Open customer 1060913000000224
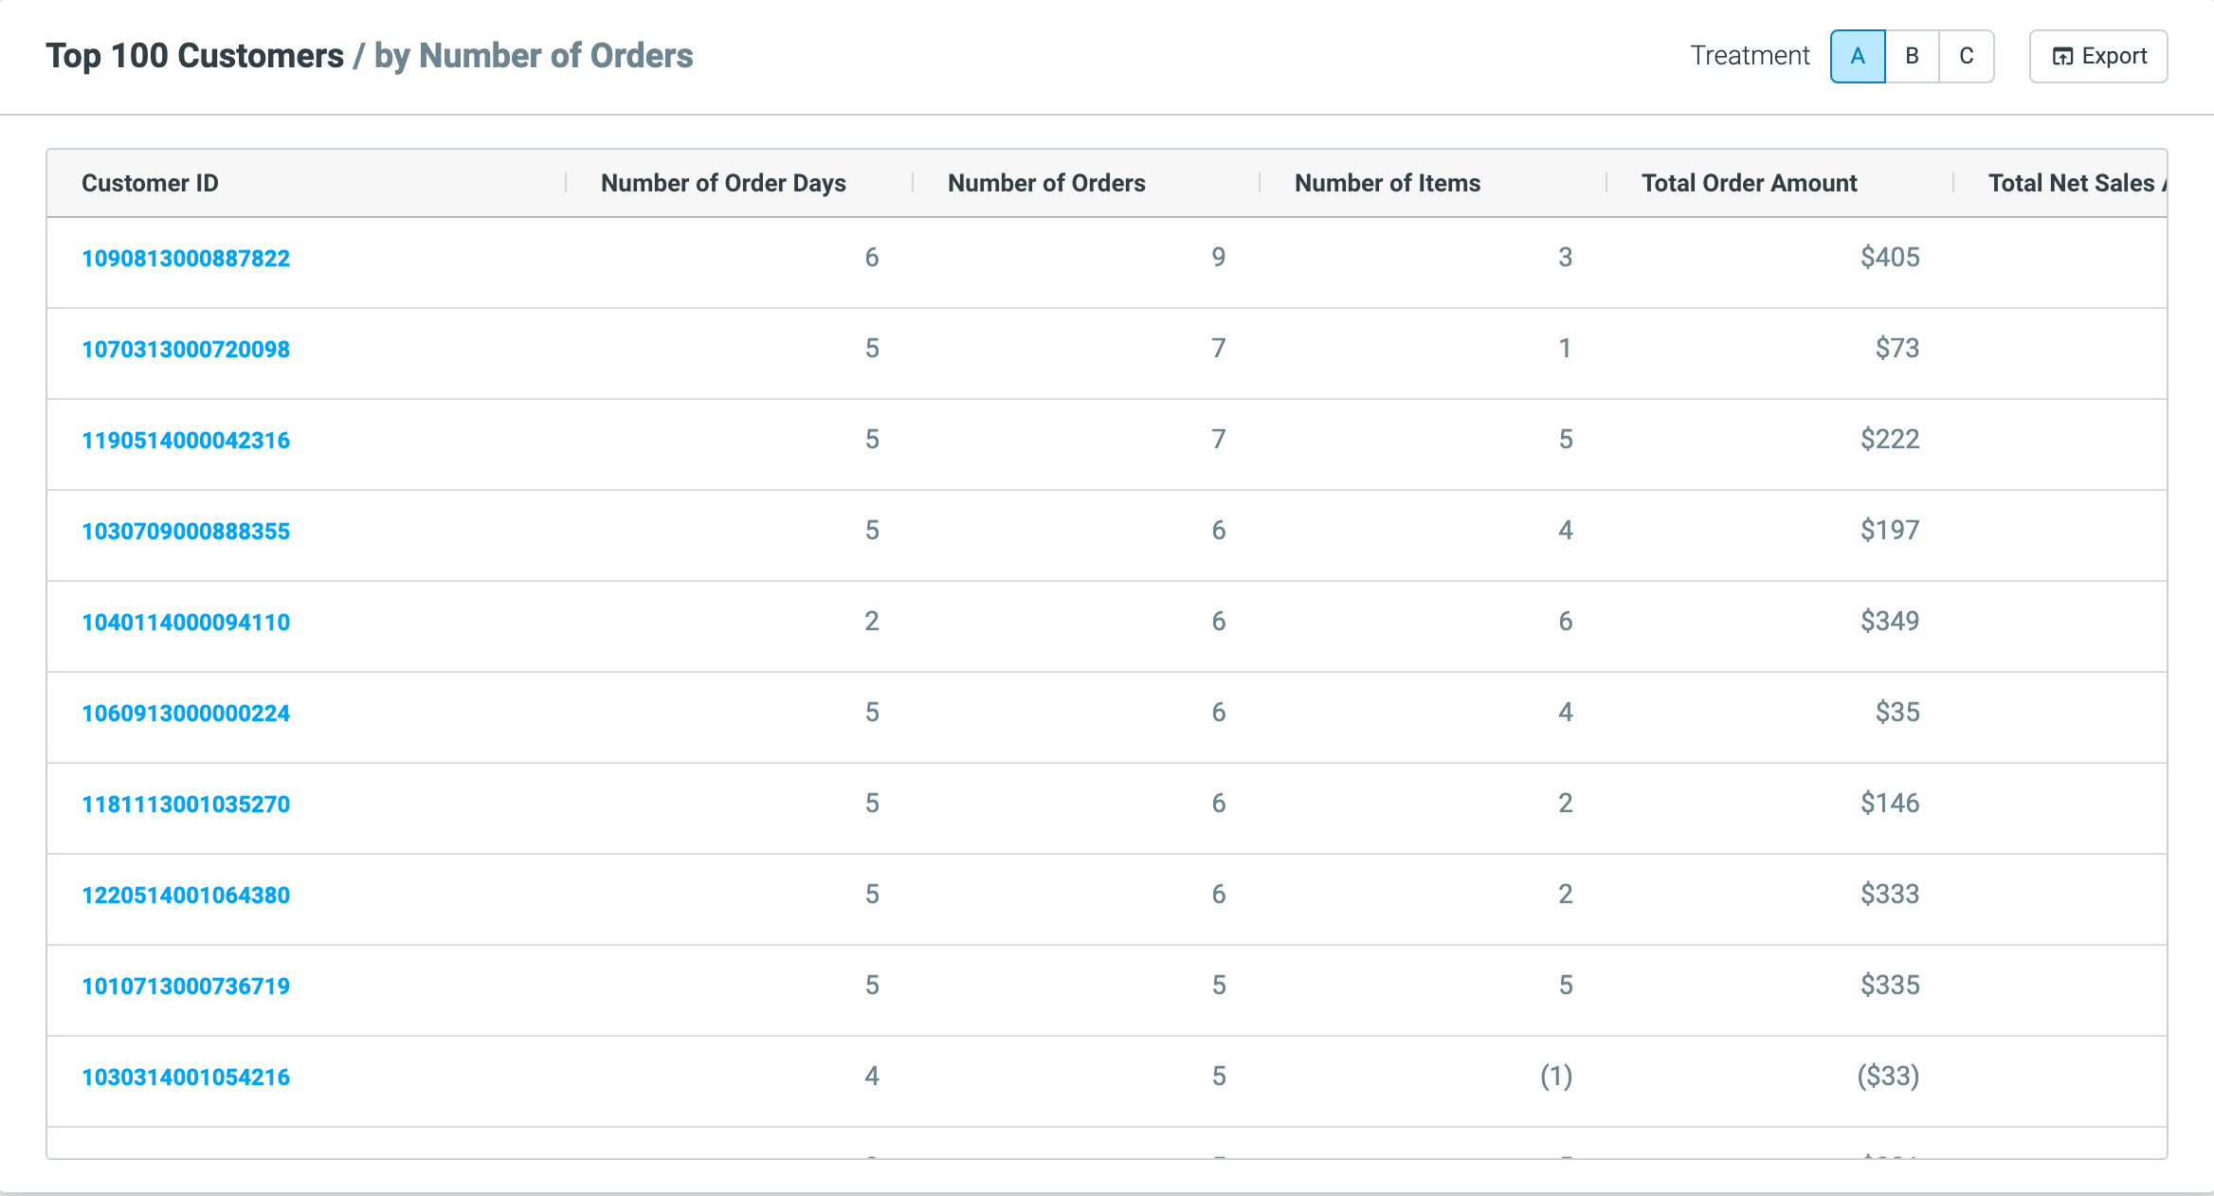The width and height of the screenshot is (2214, 1196). (186, 713)
